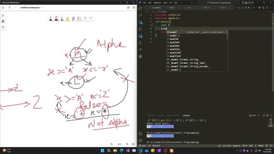The image size is (274, 154).
Task: Expand the Untitled whiteboard name dropdown
Action: click(42, 8)
